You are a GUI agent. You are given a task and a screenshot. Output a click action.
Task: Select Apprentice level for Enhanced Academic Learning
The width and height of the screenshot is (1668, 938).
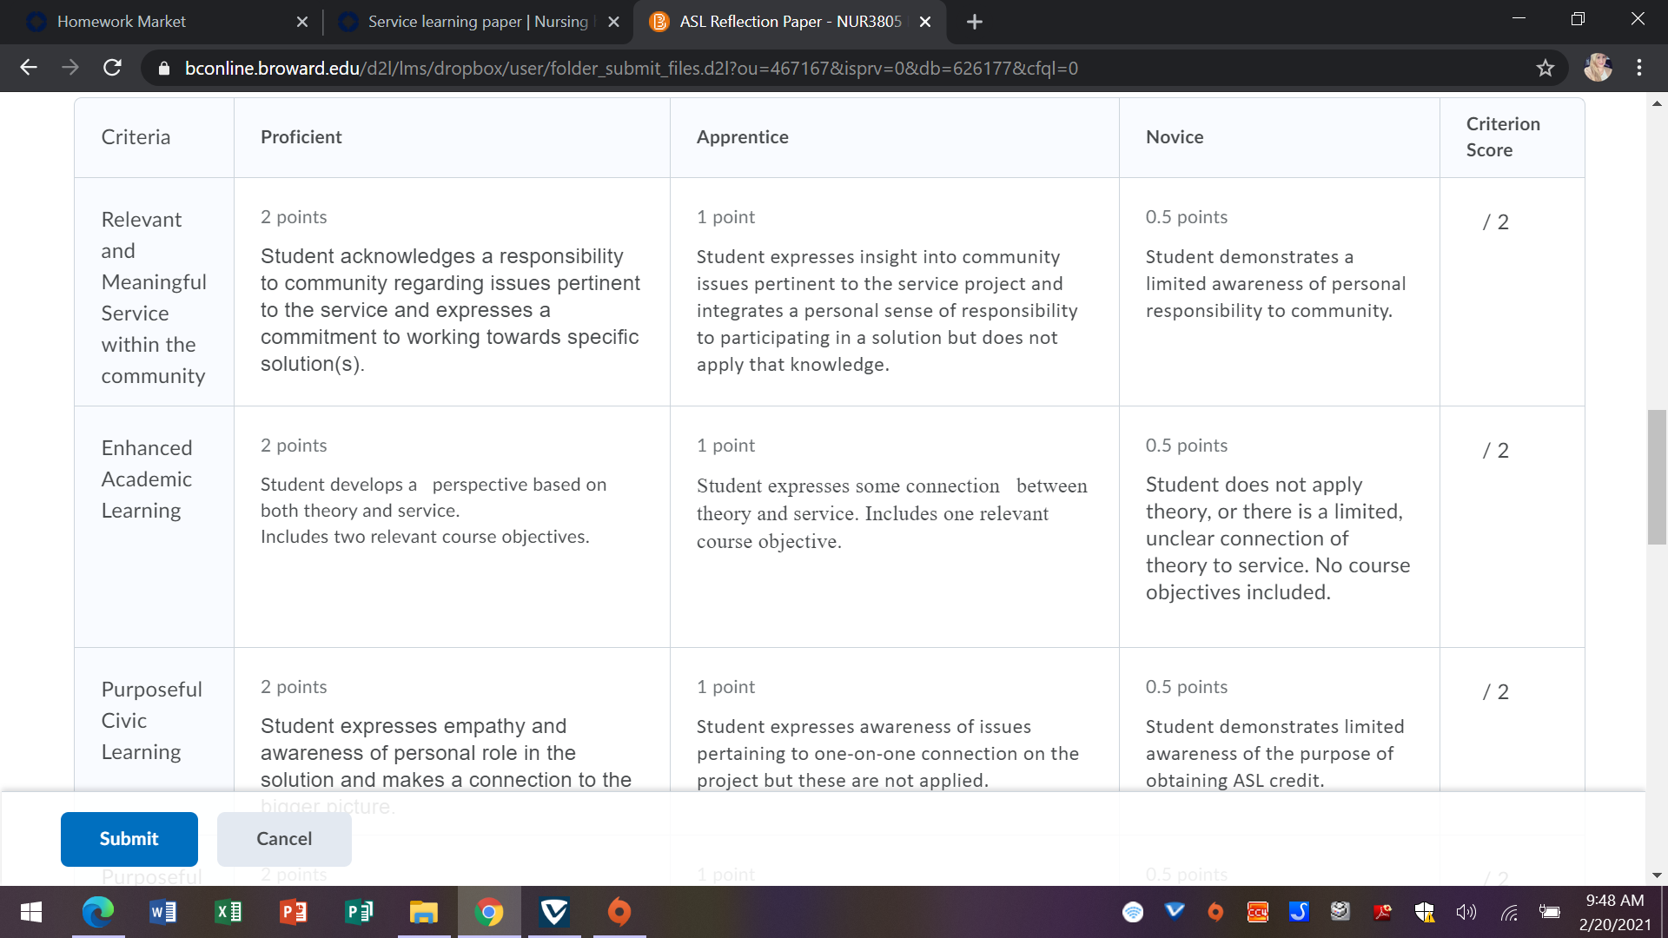pos(894,526)
